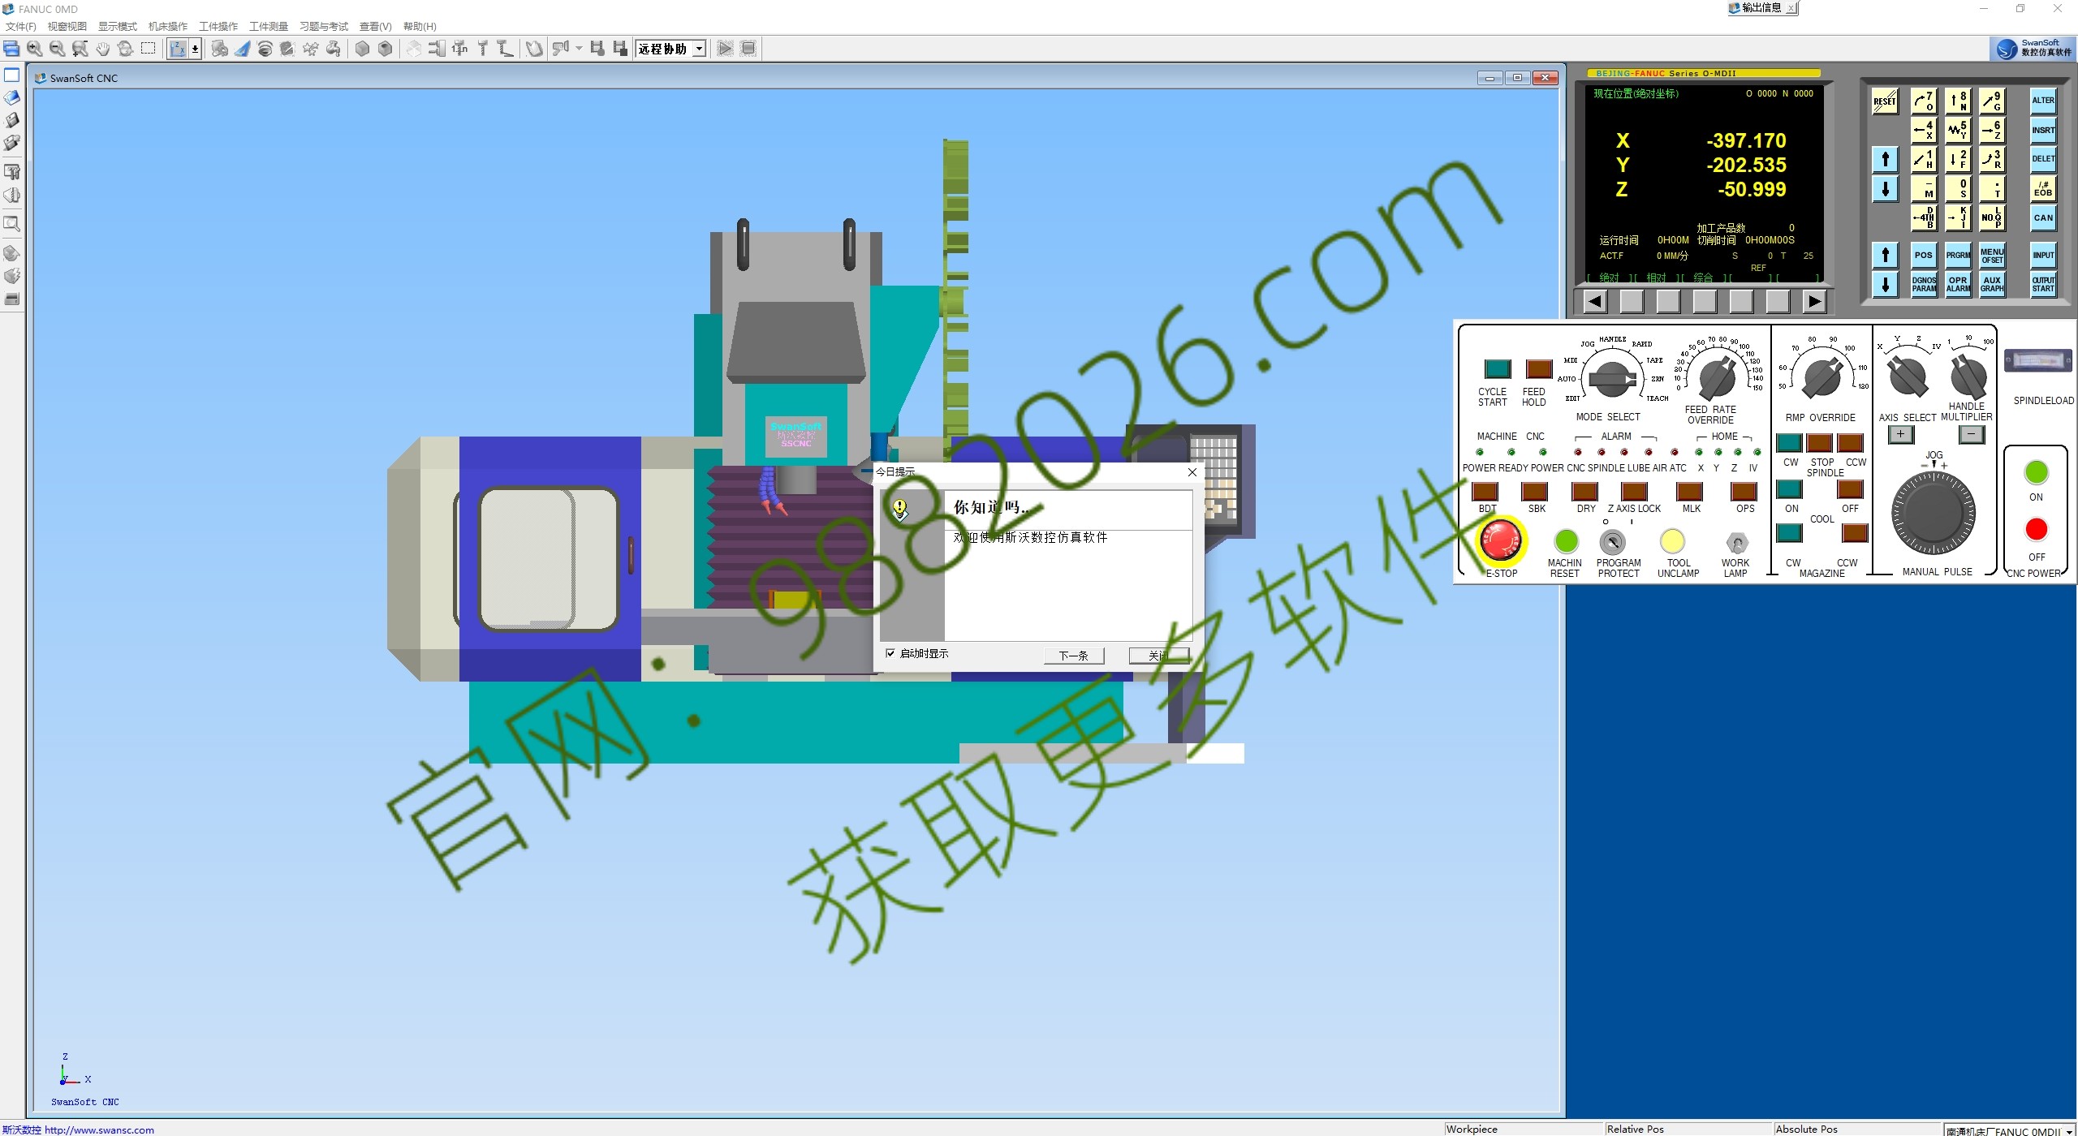The height and width of the screenshot is (1136, 2078).
Task: Click the spindle CW button
Action: click(1789, 442)
